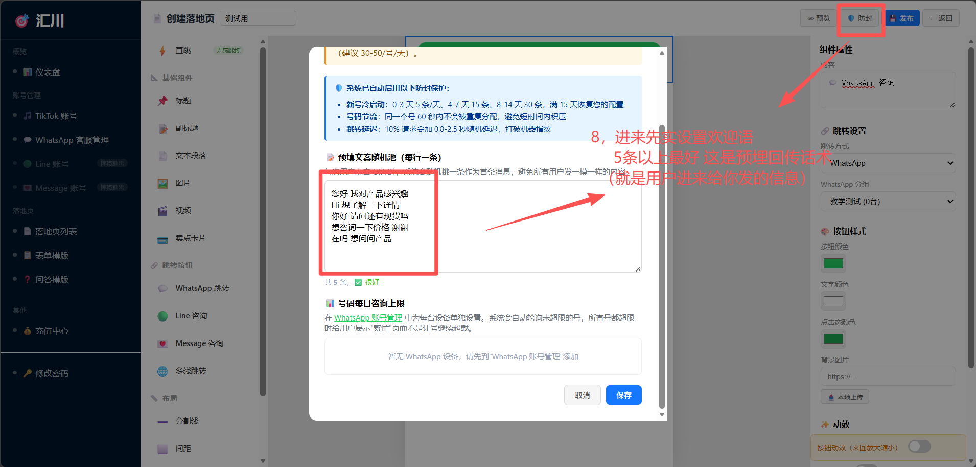Click the 防封 shield button
976x467 pixels.
[x=861, y=18]
